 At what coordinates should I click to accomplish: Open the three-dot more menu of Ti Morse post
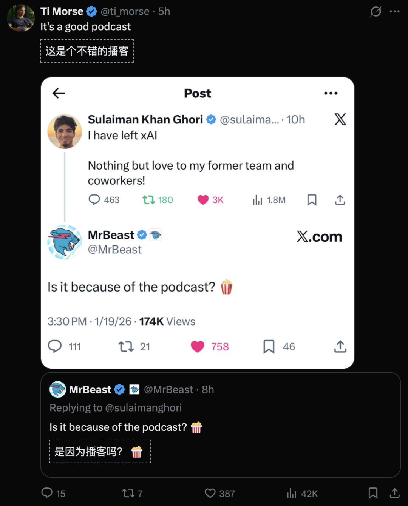point(394,12)
